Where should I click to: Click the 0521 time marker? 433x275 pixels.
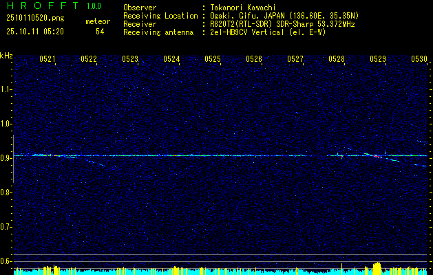coord(47,58)
